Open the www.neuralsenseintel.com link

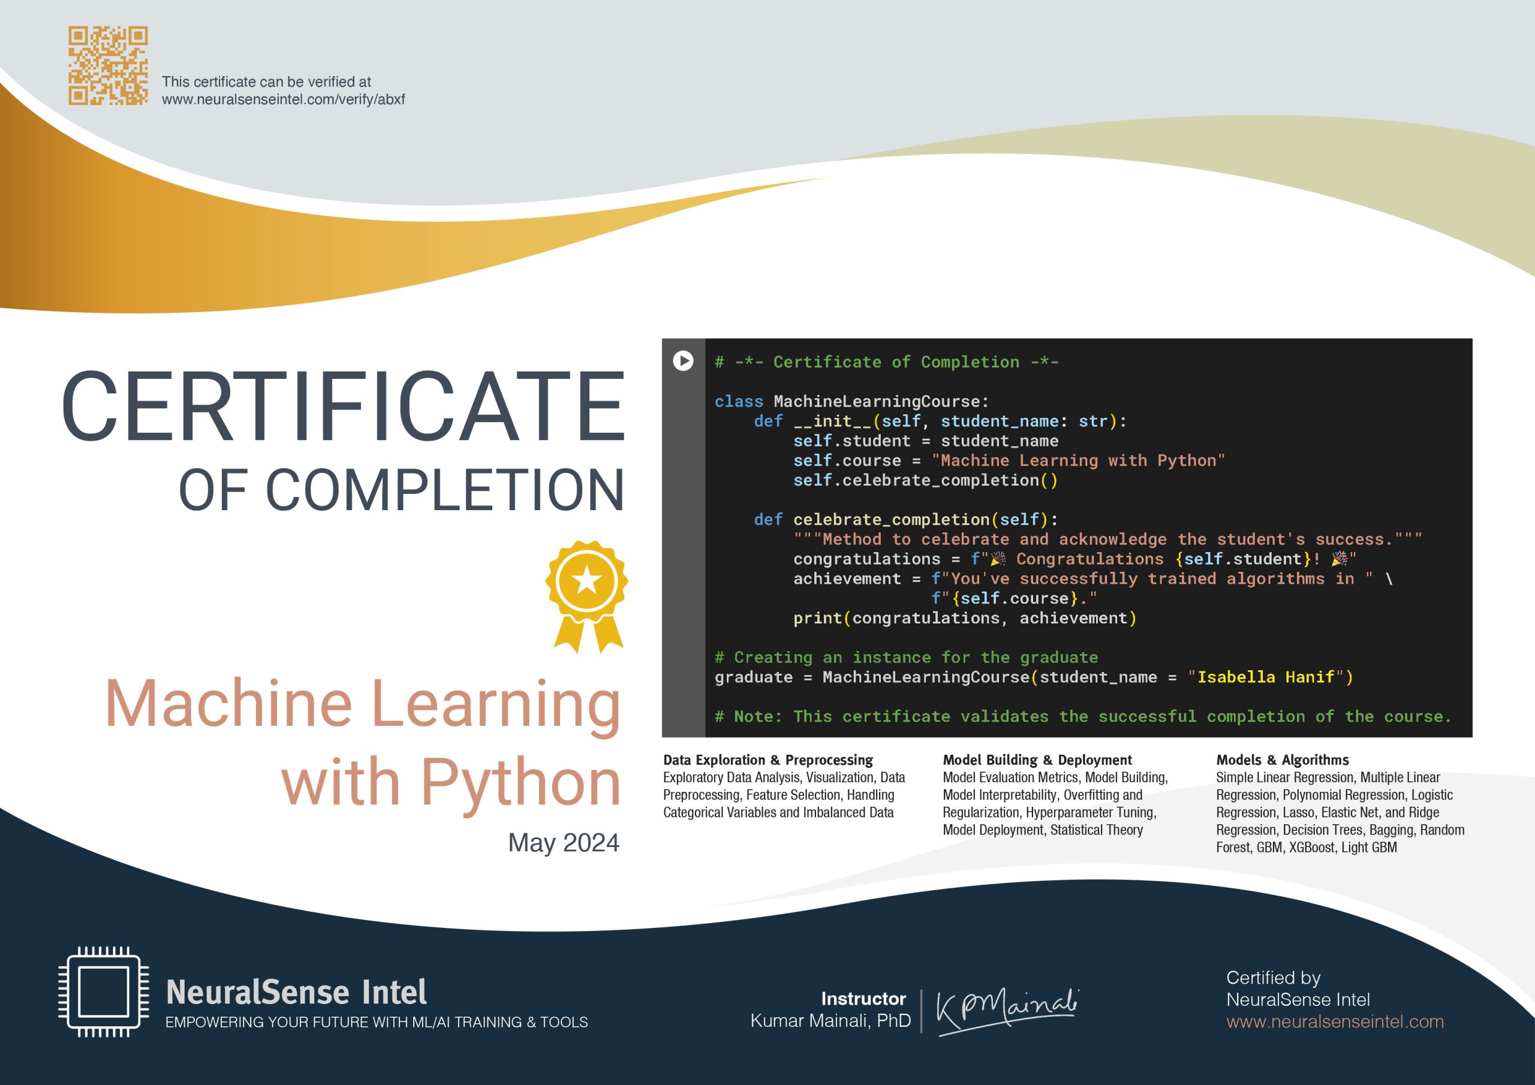pos(1335,1021)
